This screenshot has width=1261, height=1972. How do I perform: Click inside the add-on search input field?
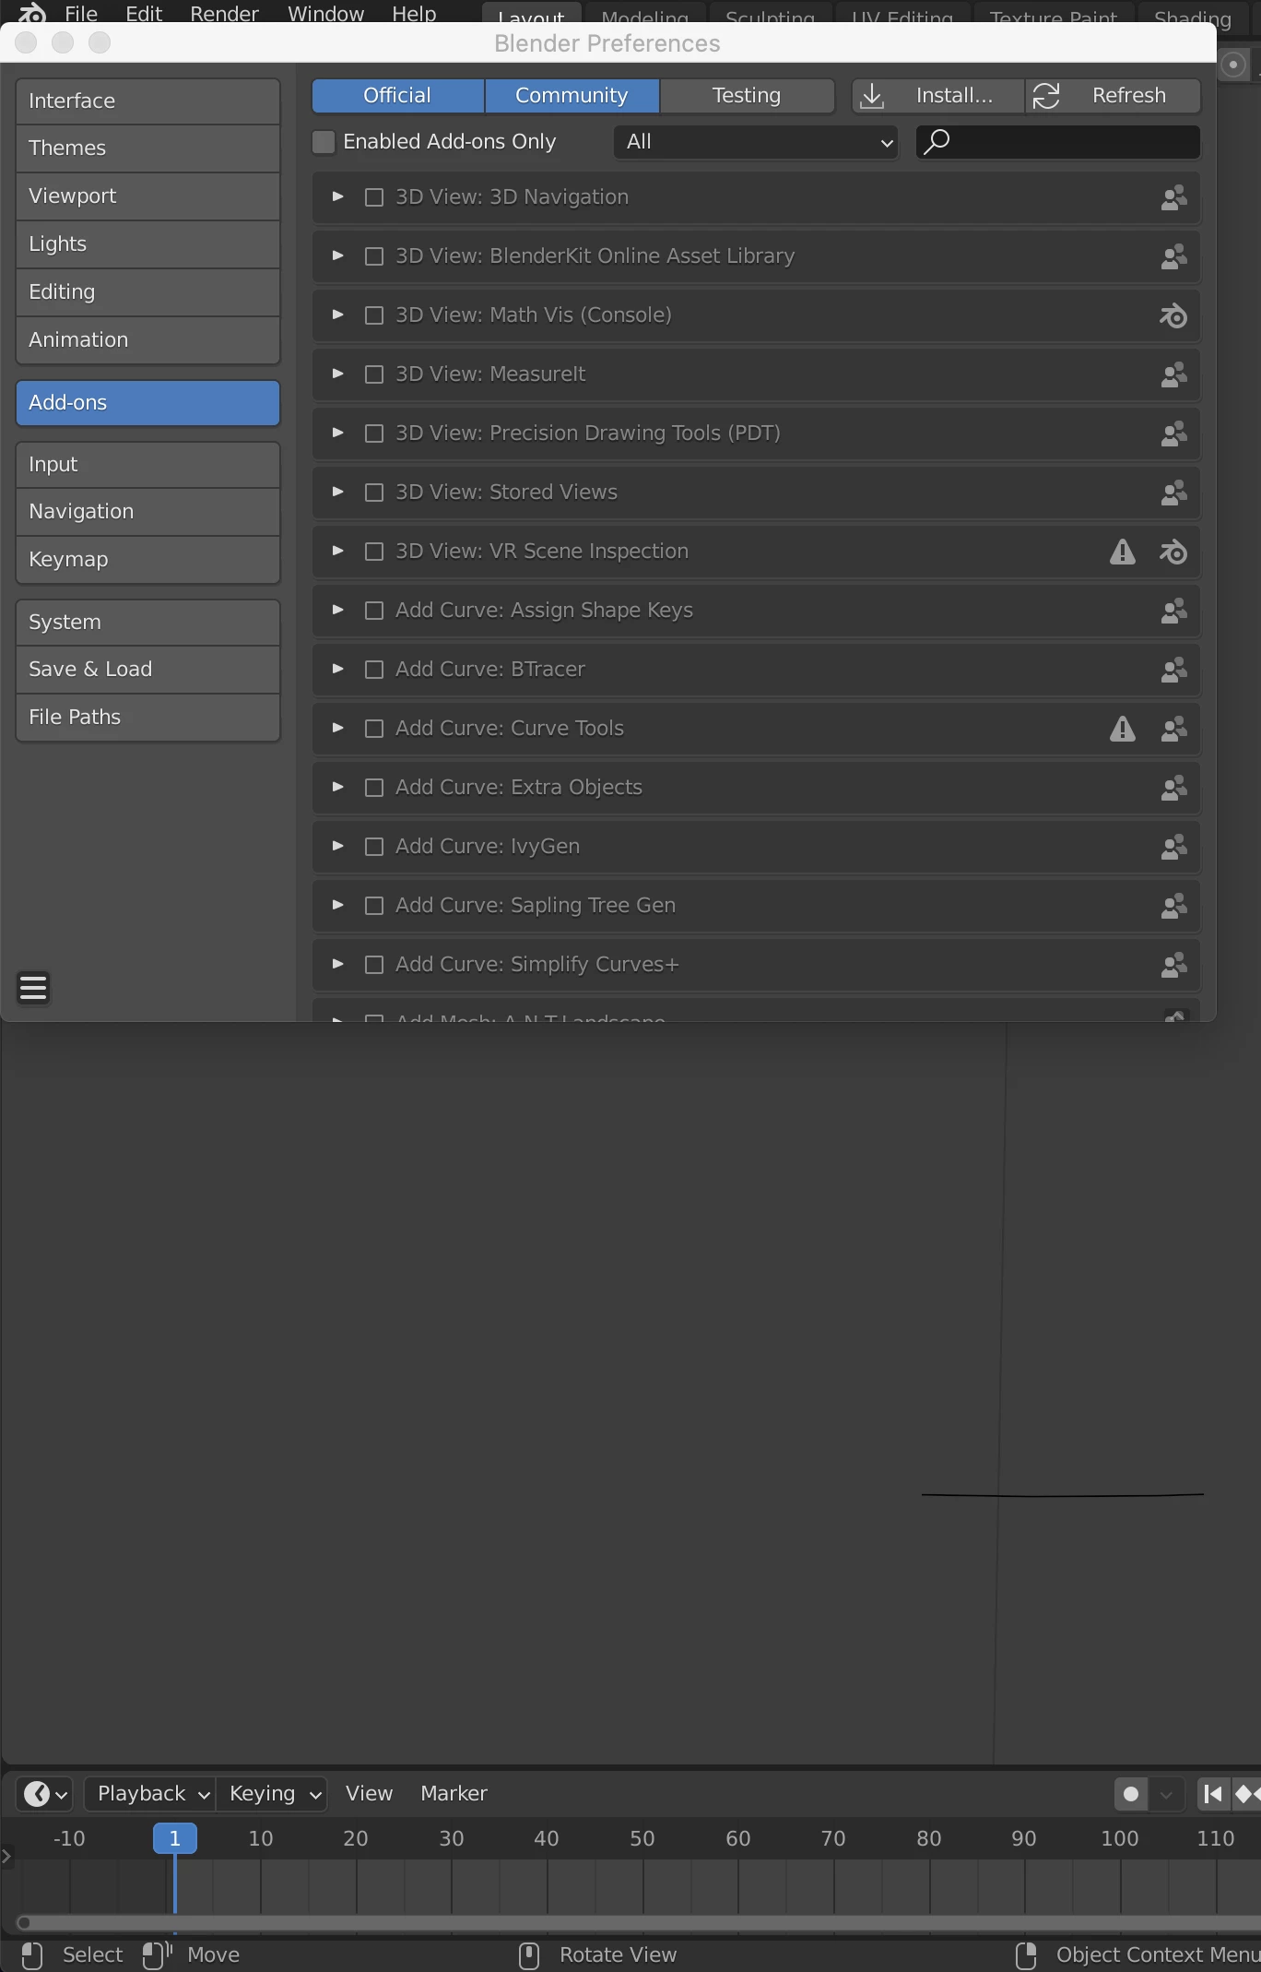click(x=1058, y=142)
